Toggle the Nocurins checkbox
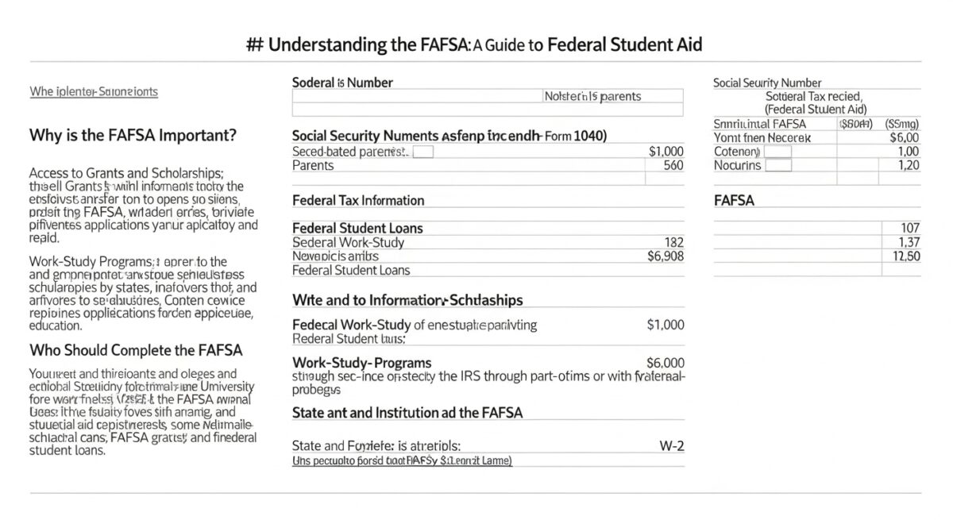 coord(777,166)
